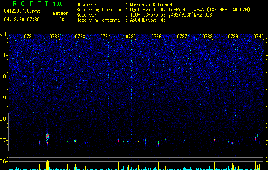
Task: Click the HROFFT 1.0.0 title text
Action: pos(34,3)
